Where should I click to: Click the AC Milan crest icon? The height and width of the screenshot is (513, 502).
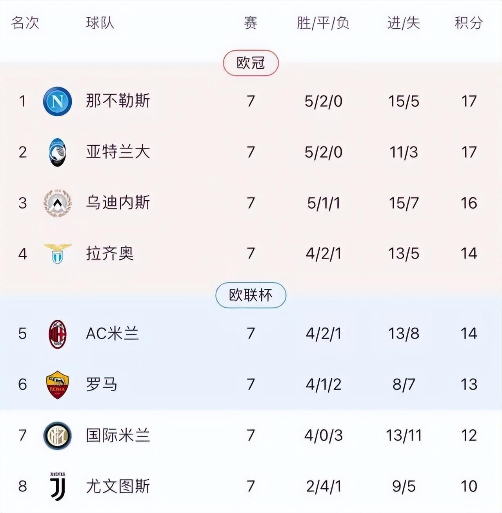tap(57, 334)
